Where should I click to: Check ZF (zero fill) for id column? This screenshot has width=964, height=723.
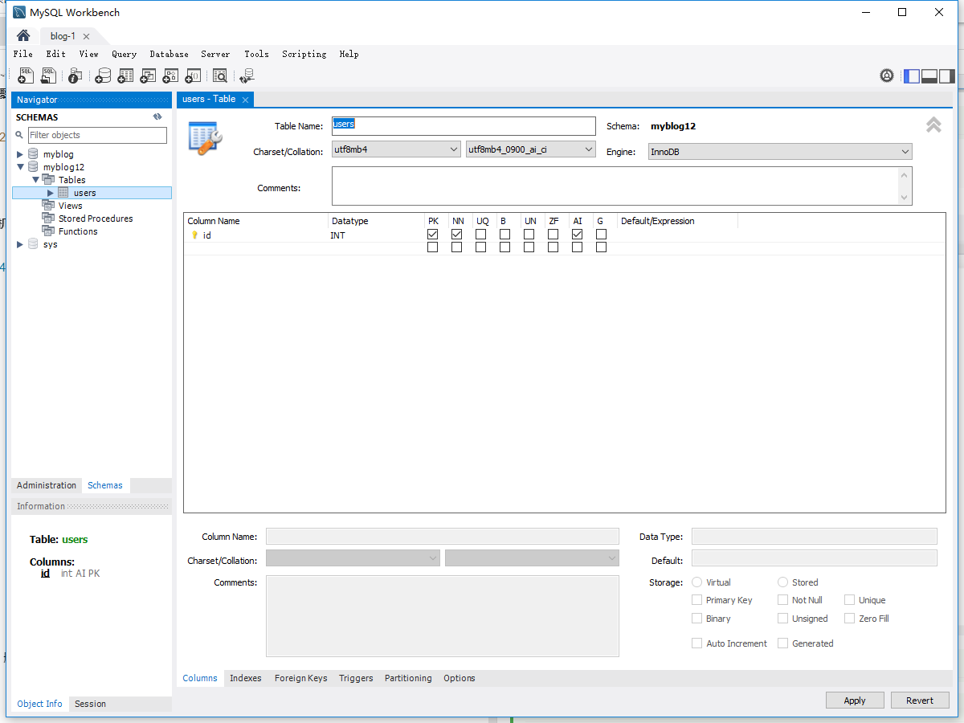(553, 235)
